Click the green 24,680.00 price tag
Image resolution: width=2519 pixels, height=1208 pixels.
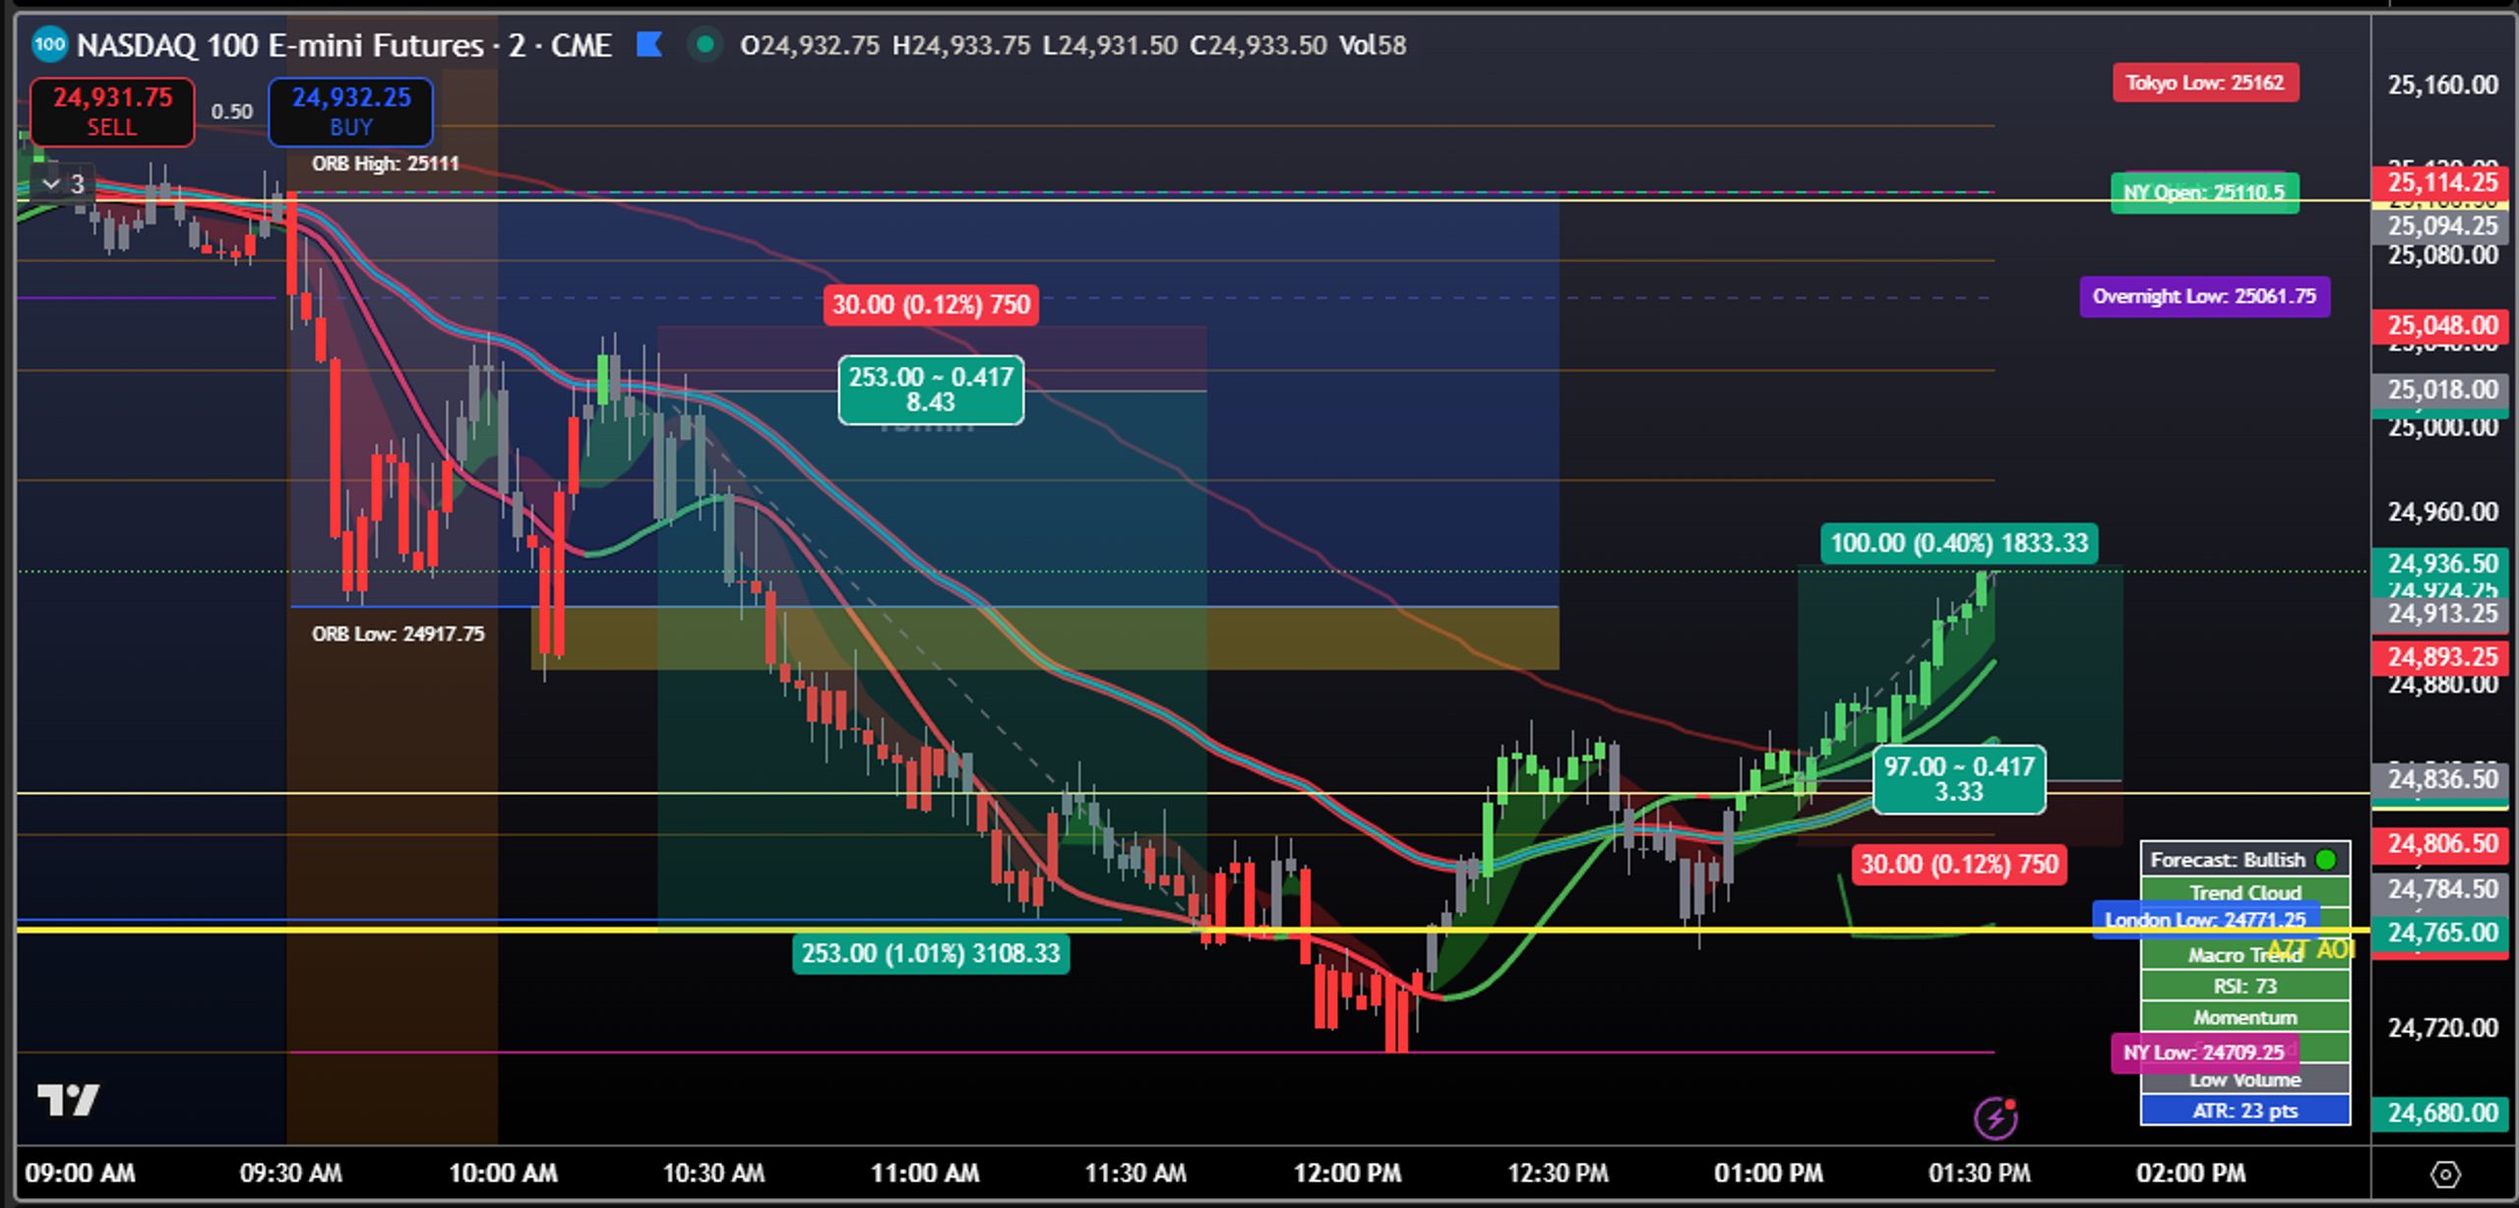(2442, 1113)
